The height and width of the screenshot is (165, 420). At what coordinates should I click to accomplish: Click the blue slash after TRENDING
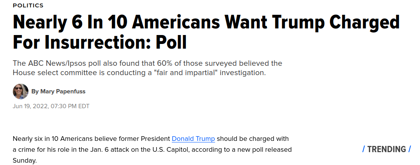click(x=409, y=149)
